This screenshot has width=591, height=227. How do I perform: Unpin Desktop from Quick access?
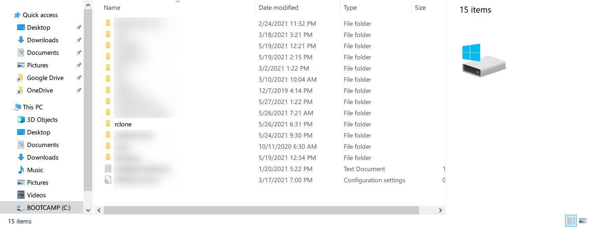pos(79,27)
